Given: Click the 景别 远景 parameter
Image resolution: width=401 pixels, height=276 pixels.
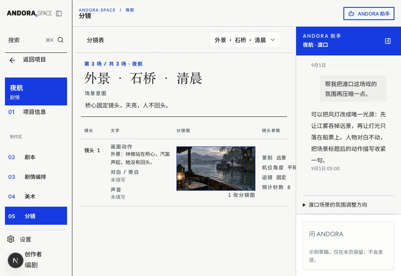Looking at the screenshot, I should tap(274, 157).
